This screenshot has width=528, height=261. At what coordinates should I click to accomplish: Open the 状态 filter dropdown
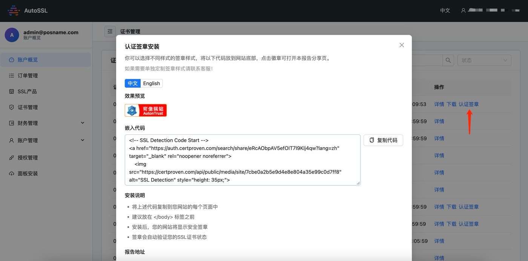click(x=484, y=60)
